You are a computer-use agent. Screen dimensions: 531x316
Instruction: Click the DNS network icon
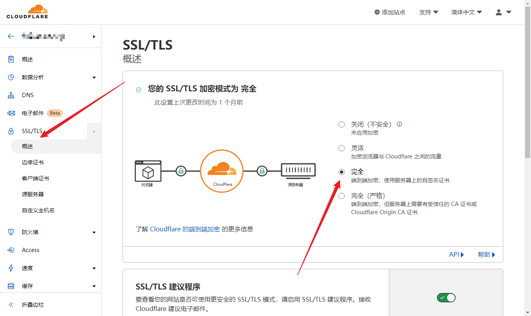(11, 95)
